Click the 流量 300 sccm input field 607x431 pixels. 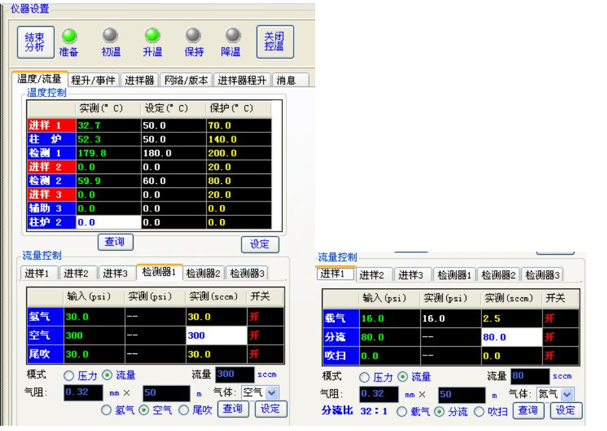coord(234,374)
